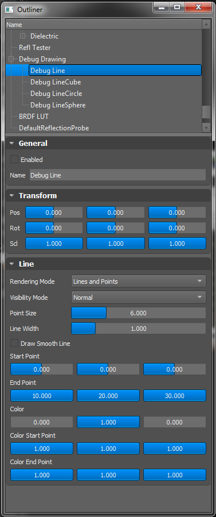Select the Refl Tester tree item
Image resolution: width=216 pixels, height=517 pixels.
click(x=35, y=48)
